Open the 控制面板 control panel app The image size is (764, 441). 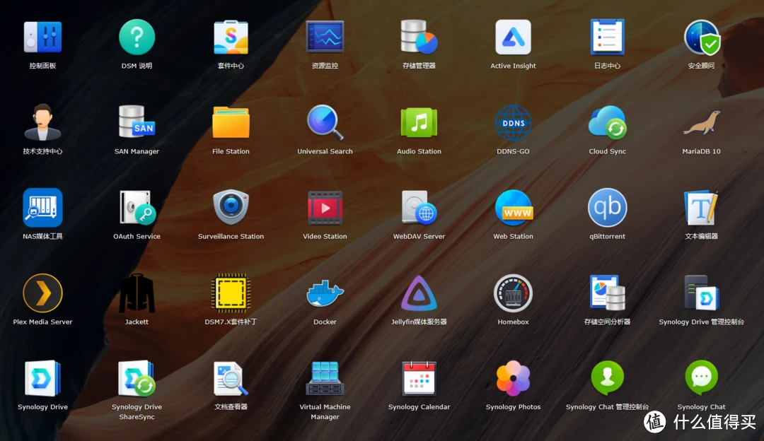43,37
